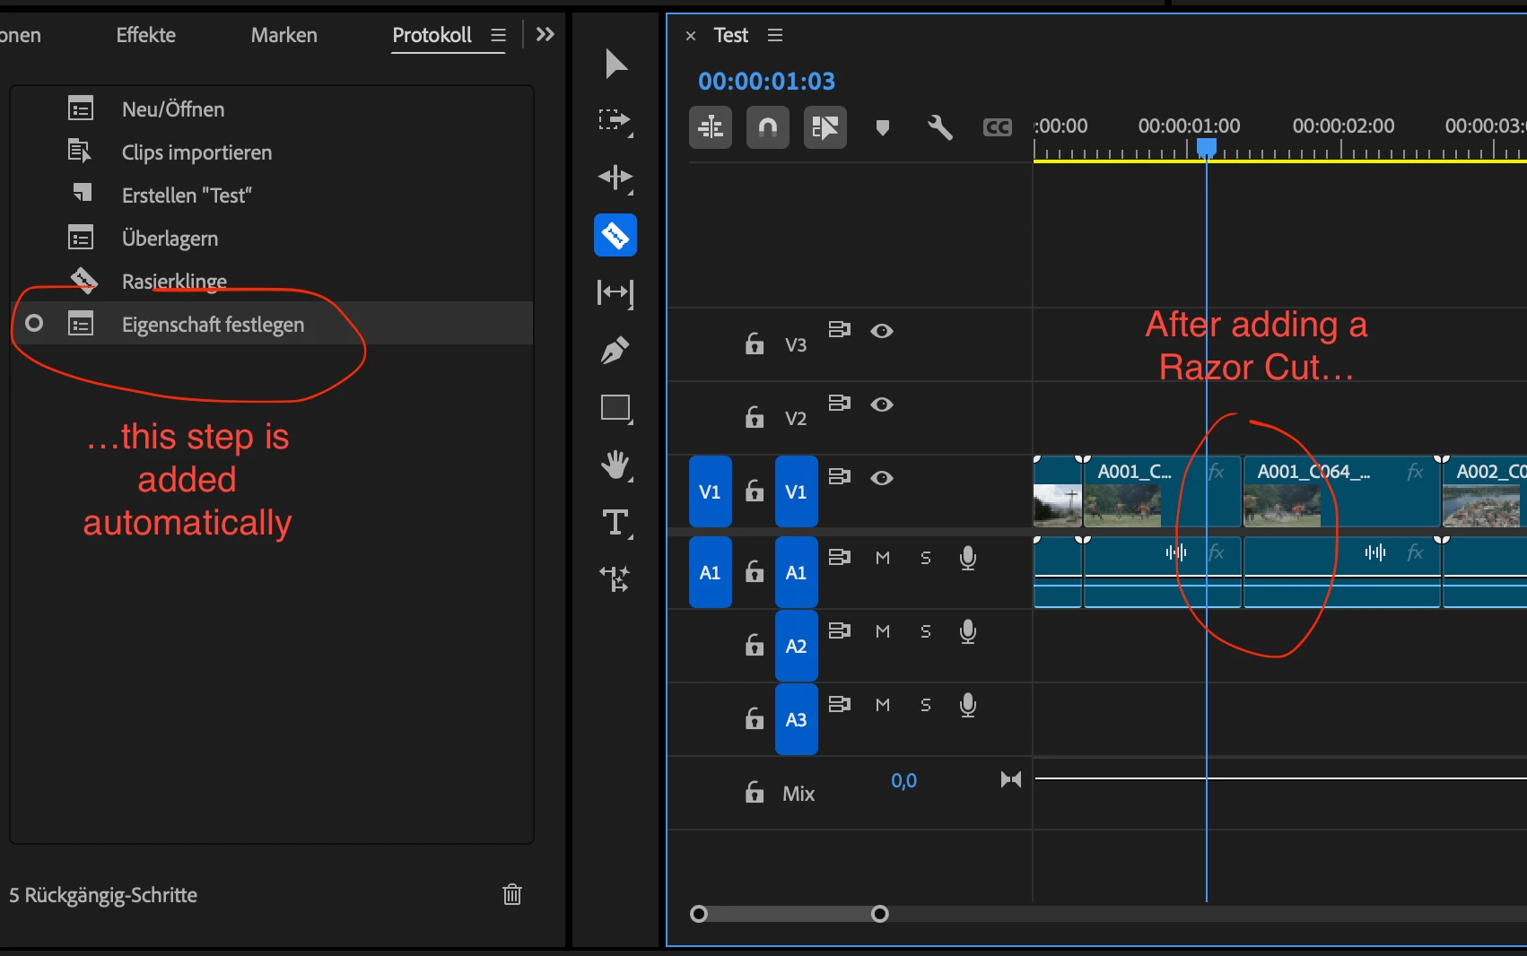Select the Type tool
Screen dimensions: 1527x956
615,523
